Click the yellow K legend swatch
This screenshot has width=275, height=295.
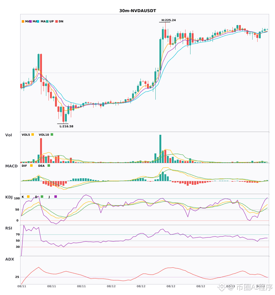click(28, 197)
